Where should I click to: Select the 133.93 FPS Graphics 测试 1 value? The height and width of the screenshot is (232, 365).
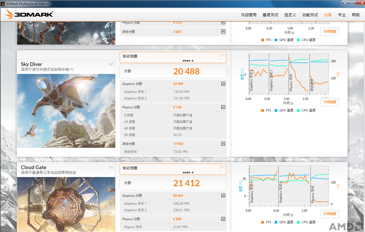point(181,92)
